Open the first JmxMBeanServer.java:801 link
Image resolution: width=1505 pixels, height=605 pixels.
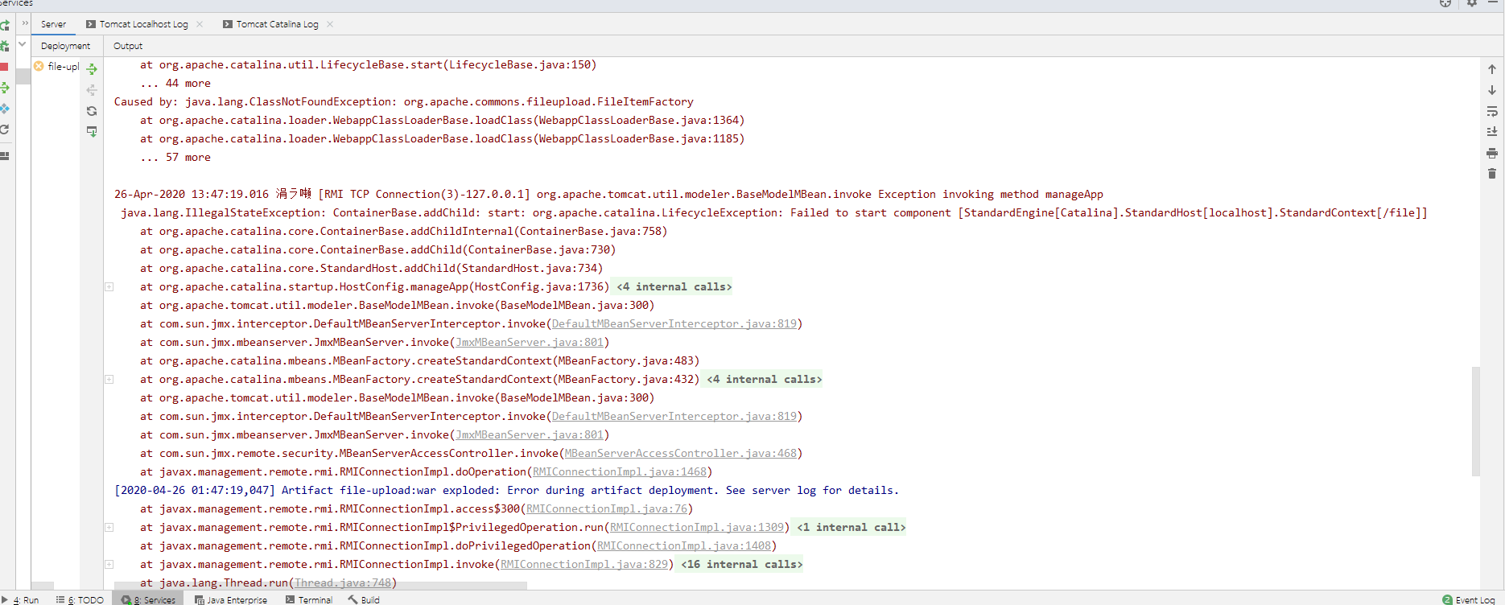pyautogui.click(x=530, y=342)
